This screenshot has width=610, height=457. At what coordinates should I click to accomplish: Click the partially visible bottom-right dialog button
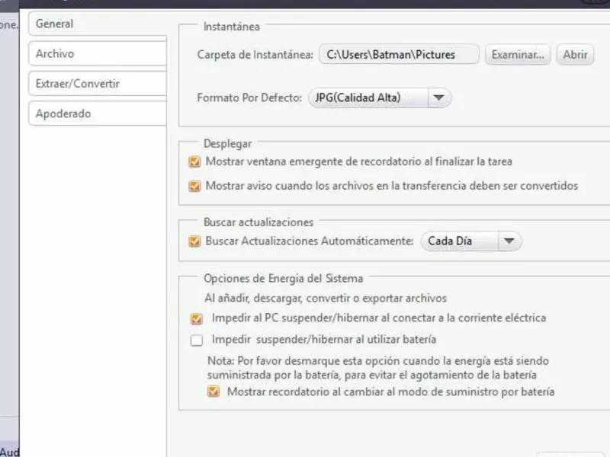pos(570,454)
